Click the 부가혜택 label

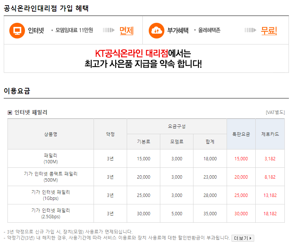pos(178,31)
